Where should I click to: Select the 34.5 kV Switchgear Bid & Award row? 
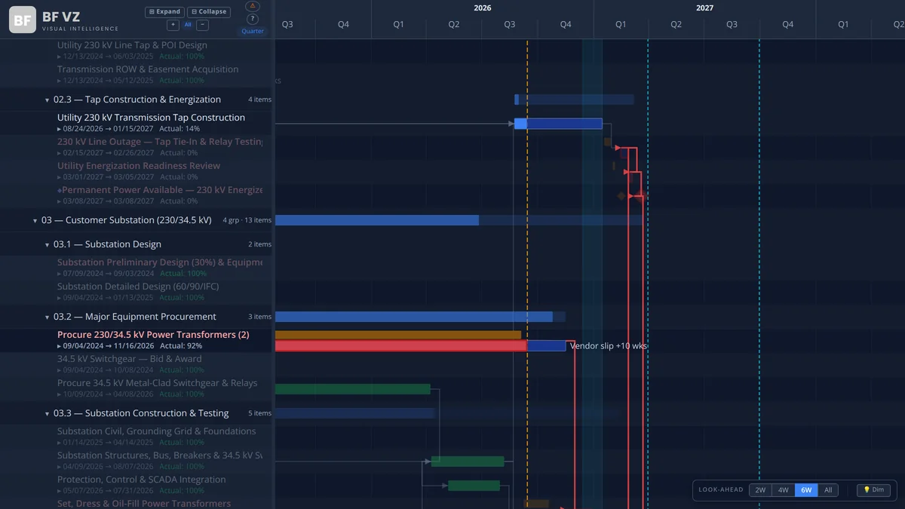pyautogui.click(x=137, y=365)
